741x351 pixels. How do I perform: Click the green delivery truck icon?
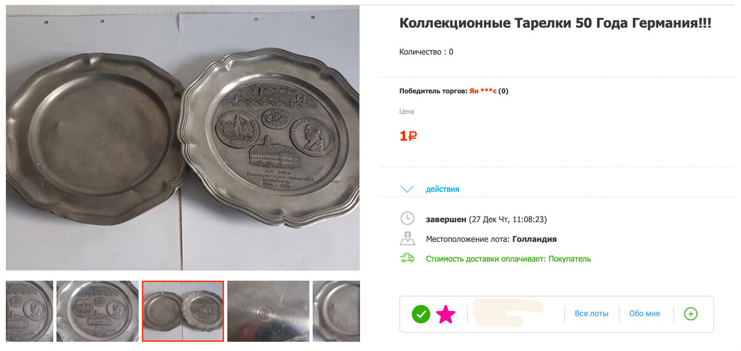408,258
